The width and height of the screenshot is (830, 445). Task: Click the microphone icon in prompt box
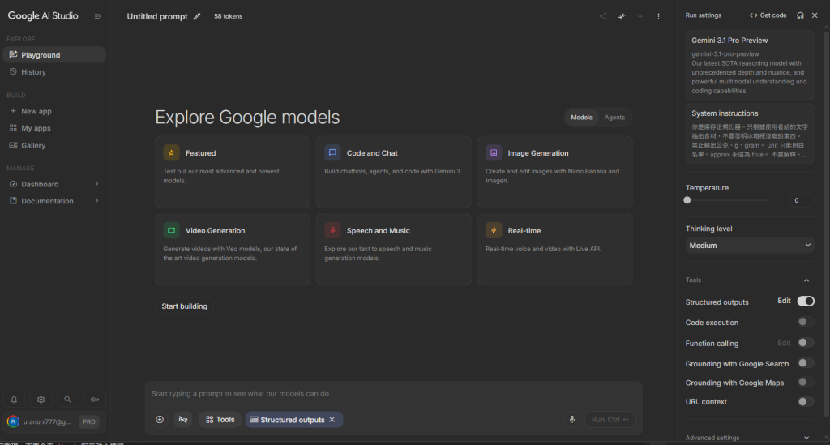pyautogui.click(x=572, y=420)
